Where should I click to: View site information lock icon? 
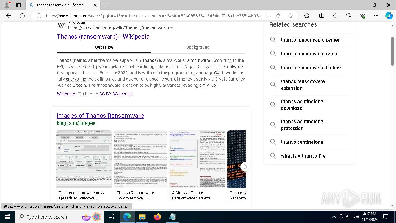coord(39,16)
